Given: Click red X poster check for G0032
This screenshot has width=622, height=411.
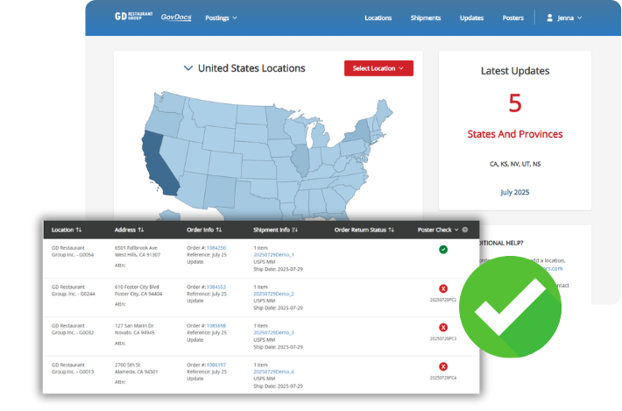Looking at the screenshot, I should pos(443,327).
